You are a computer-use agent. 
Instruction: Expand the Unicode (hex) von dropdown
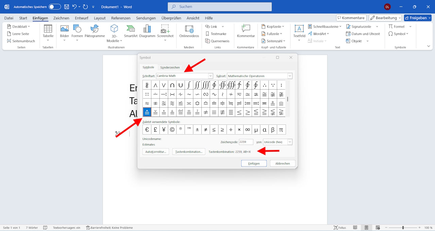pyautogui.click(x=290, y=142)
